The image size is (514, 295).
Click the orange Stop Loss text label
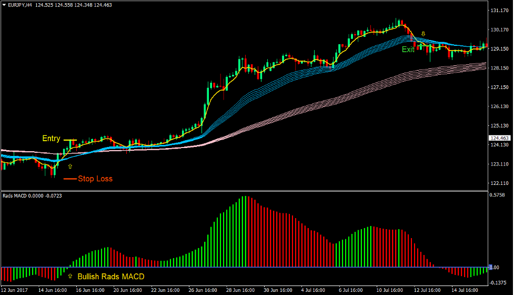[95, 179]
